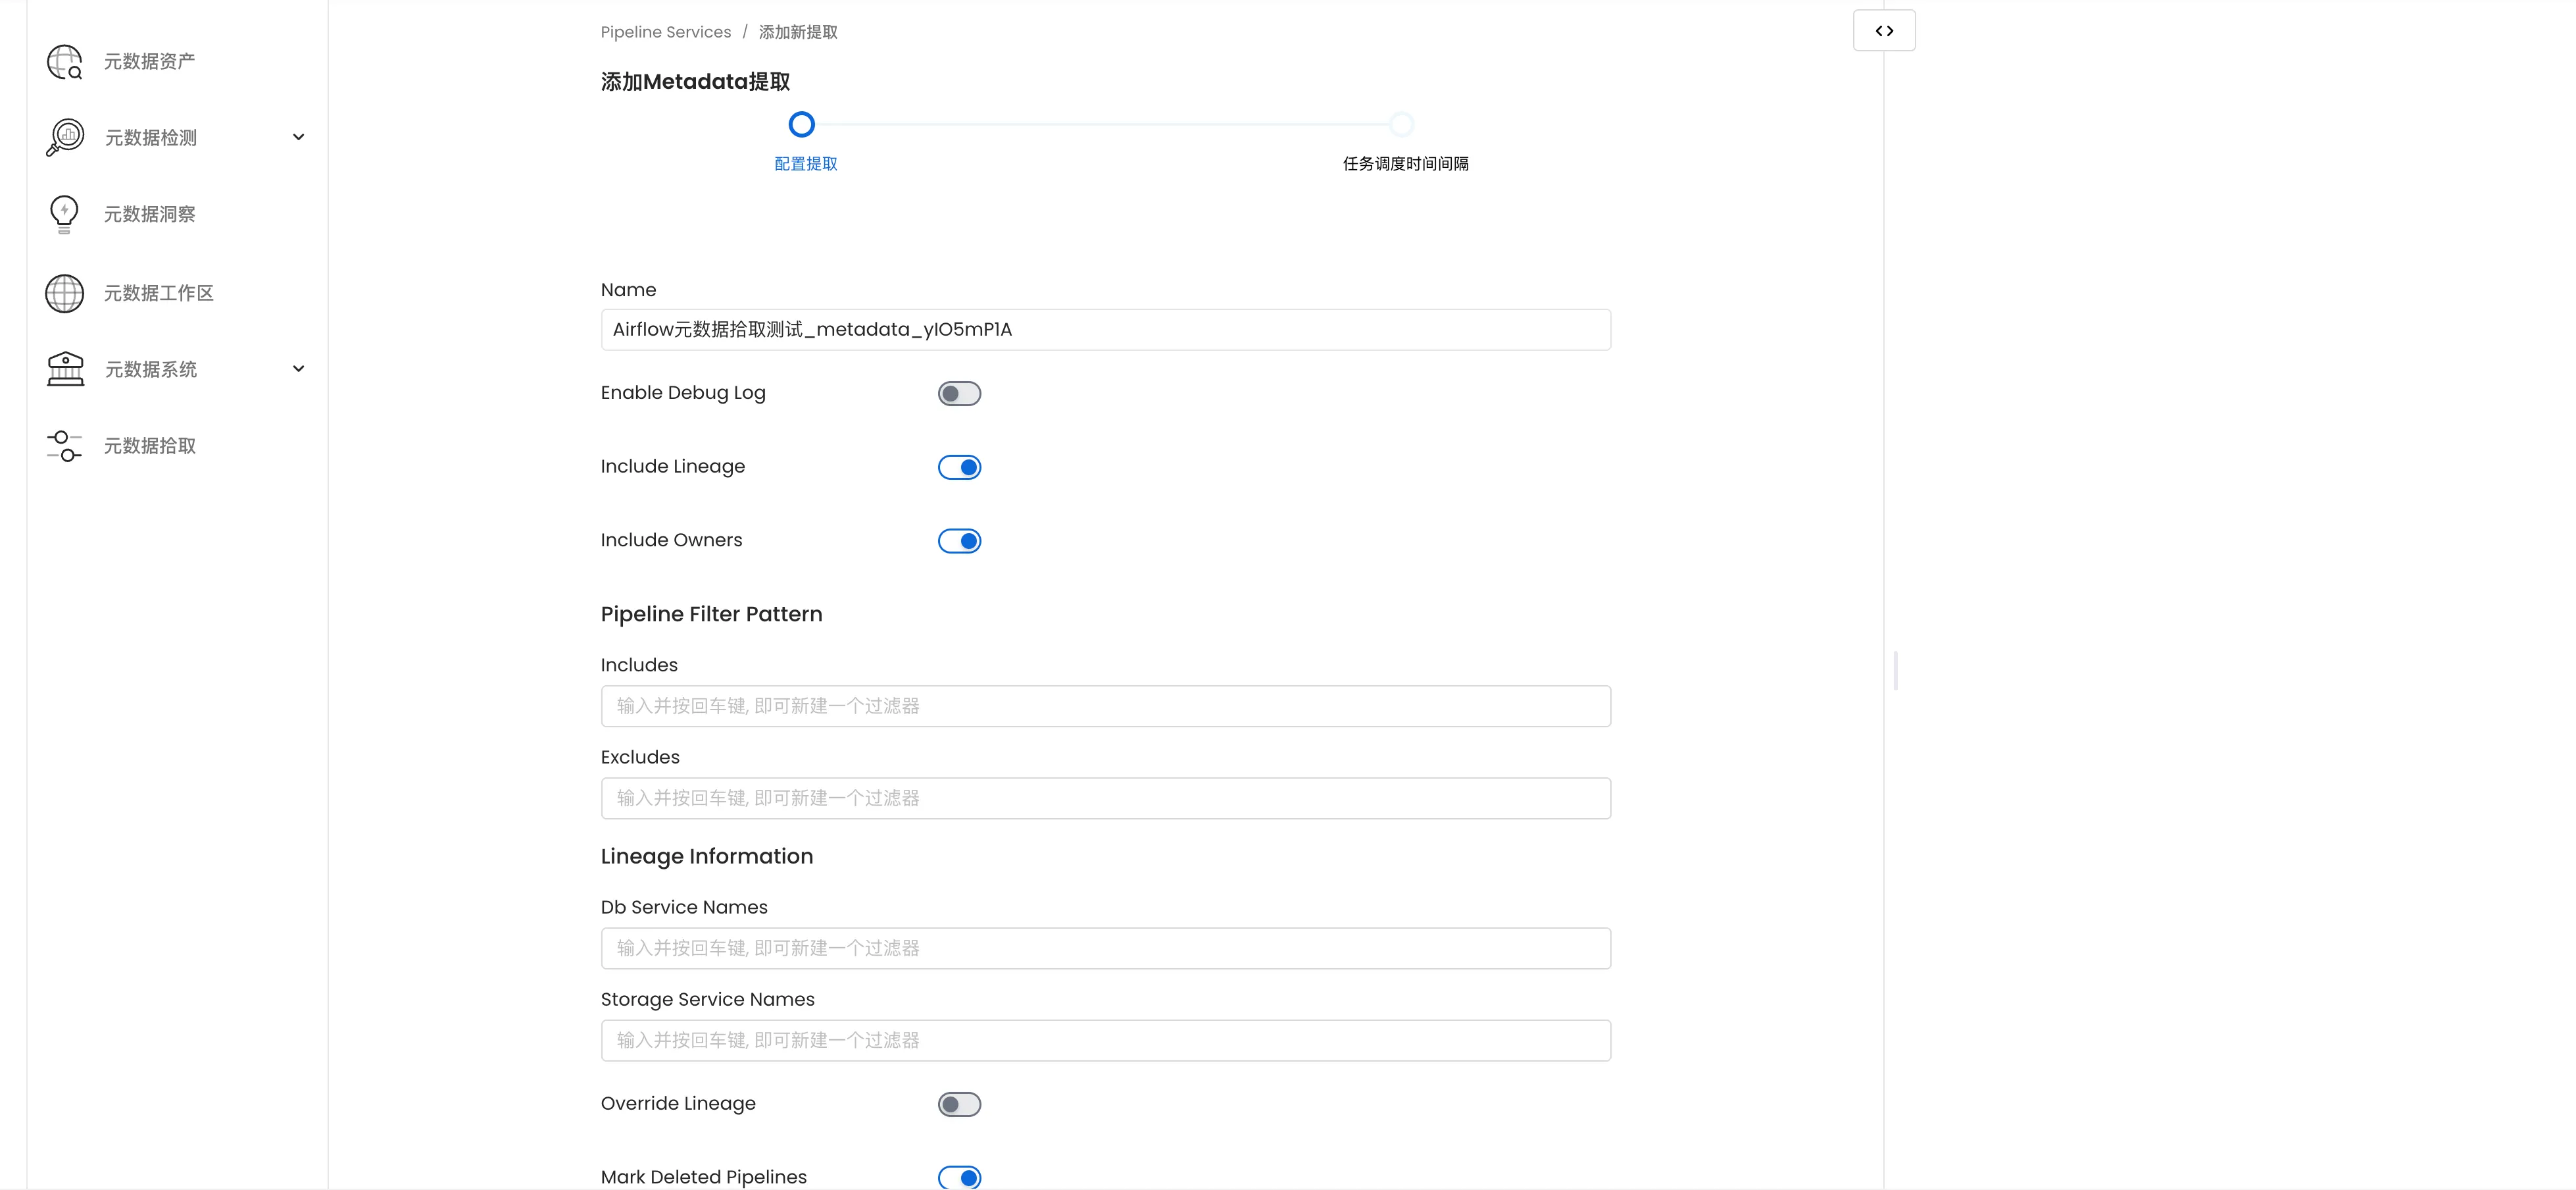Open 元数据洞察 sidebar menu item

pos(150,214)
